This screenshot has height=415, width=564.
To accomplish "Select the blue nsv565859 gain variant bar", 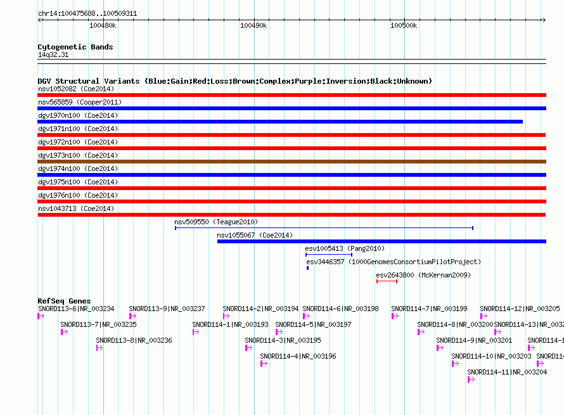I will coord(292,108).
